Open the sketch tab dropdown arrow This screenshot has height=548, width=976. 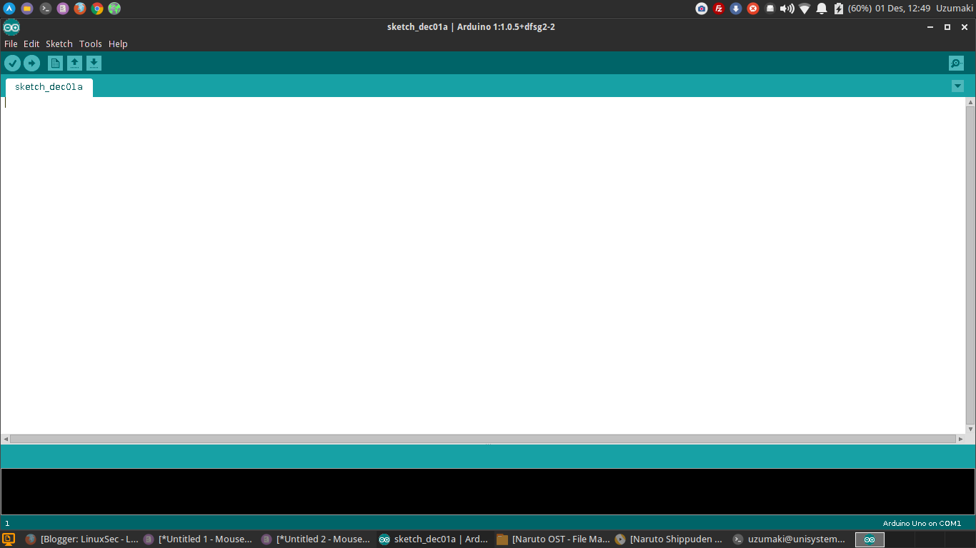point(957,86)
